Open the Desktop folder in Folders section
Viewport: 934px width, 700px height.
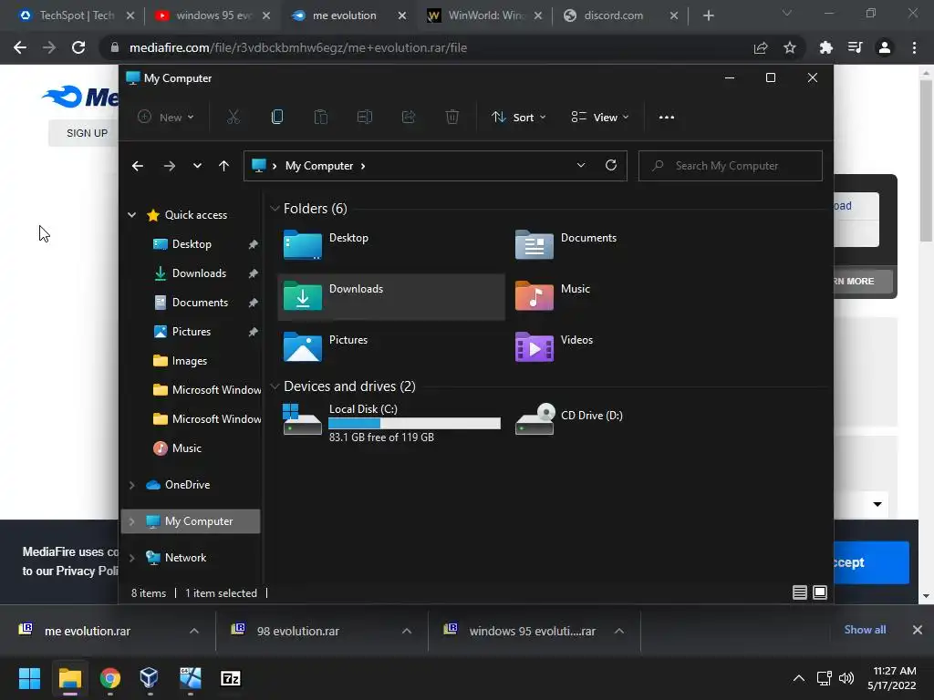coord(391,245)
